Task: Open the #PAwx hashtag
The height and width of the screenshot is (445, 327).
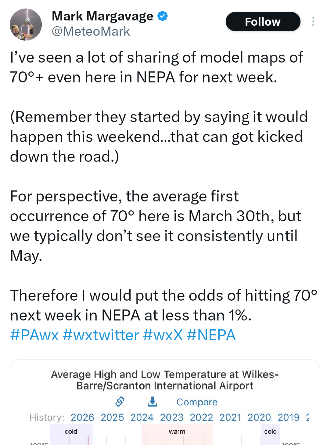Action: 34,335
